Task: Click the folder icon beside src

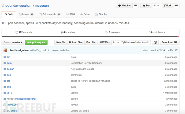Action: tap(5, 81)
